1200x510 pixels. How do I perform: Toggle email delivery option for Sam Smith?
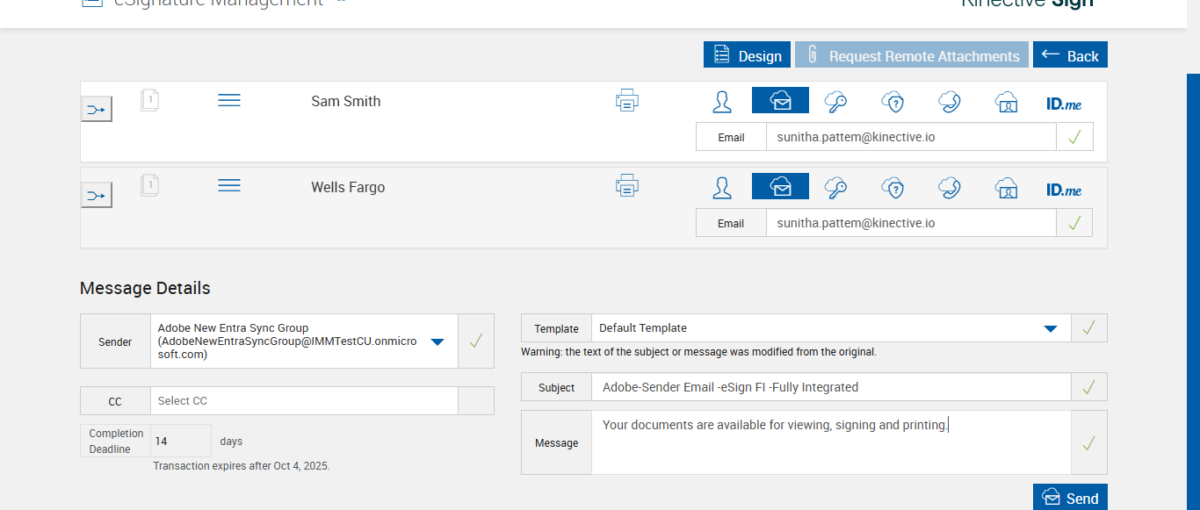point(780,101)
